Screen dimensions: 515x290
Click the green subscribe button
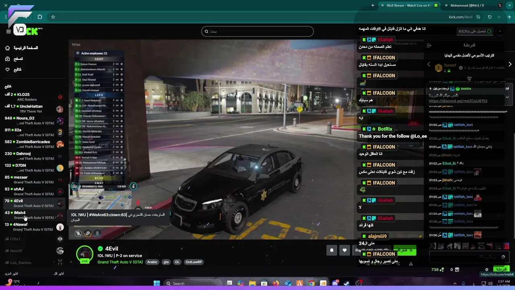point(405,250)
